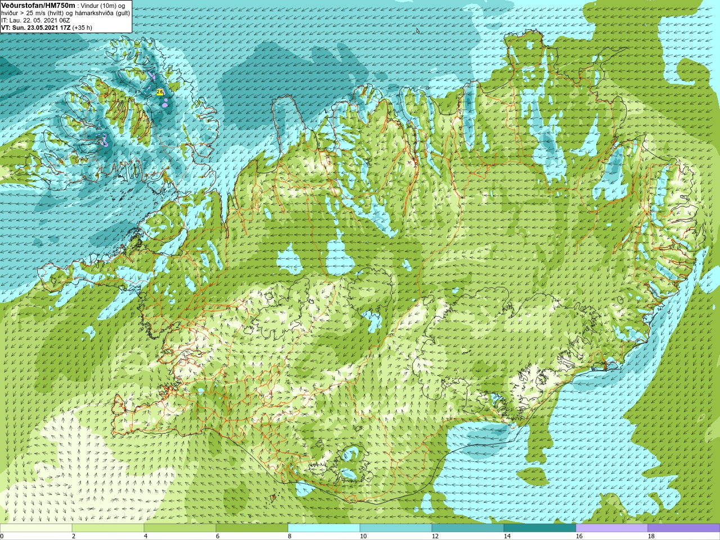The width and height of the screenshot is (720, 540).
Task: Click the scale label '12'
Action: tap(435, 536)
